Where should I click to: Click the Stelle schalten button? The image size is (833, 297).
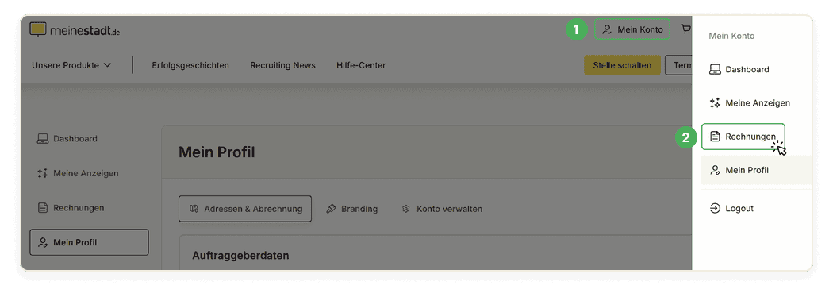click(x=622, y=65)
